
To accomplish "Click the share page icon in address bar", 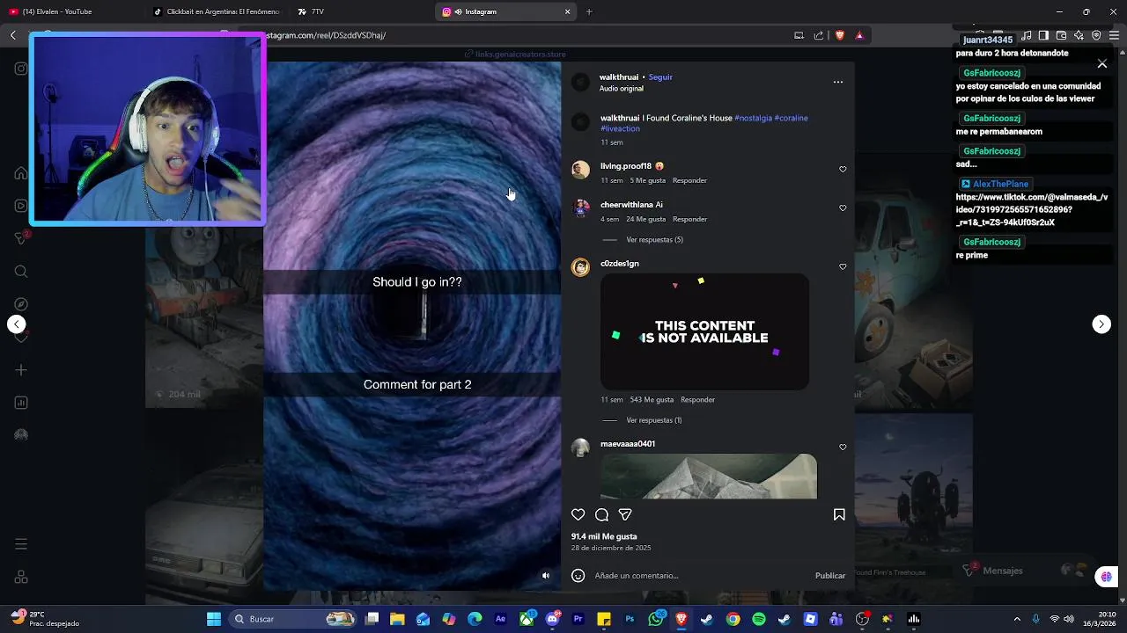I will (819, 35).
